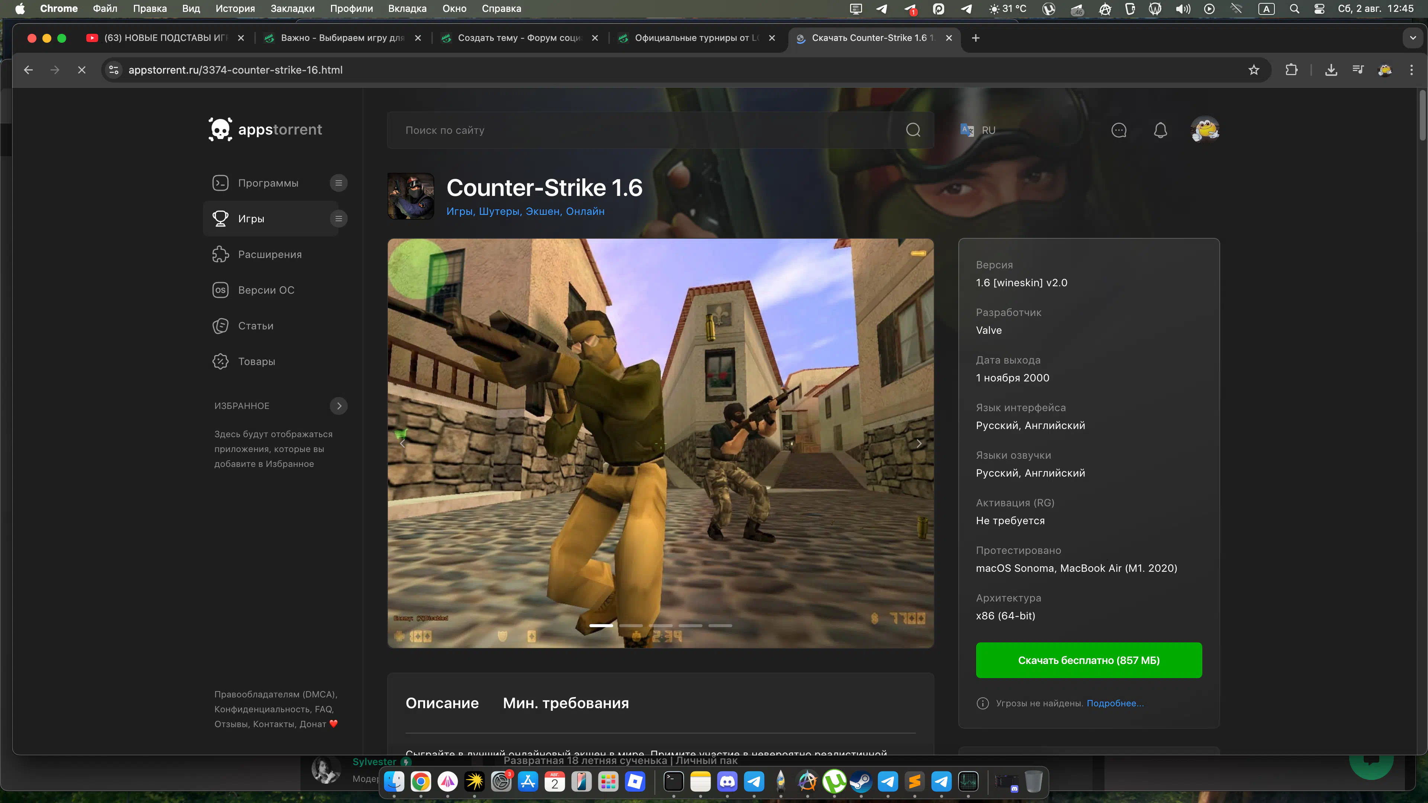
Task: Click the RU language translate icon
Action: (x=967, y=130)
